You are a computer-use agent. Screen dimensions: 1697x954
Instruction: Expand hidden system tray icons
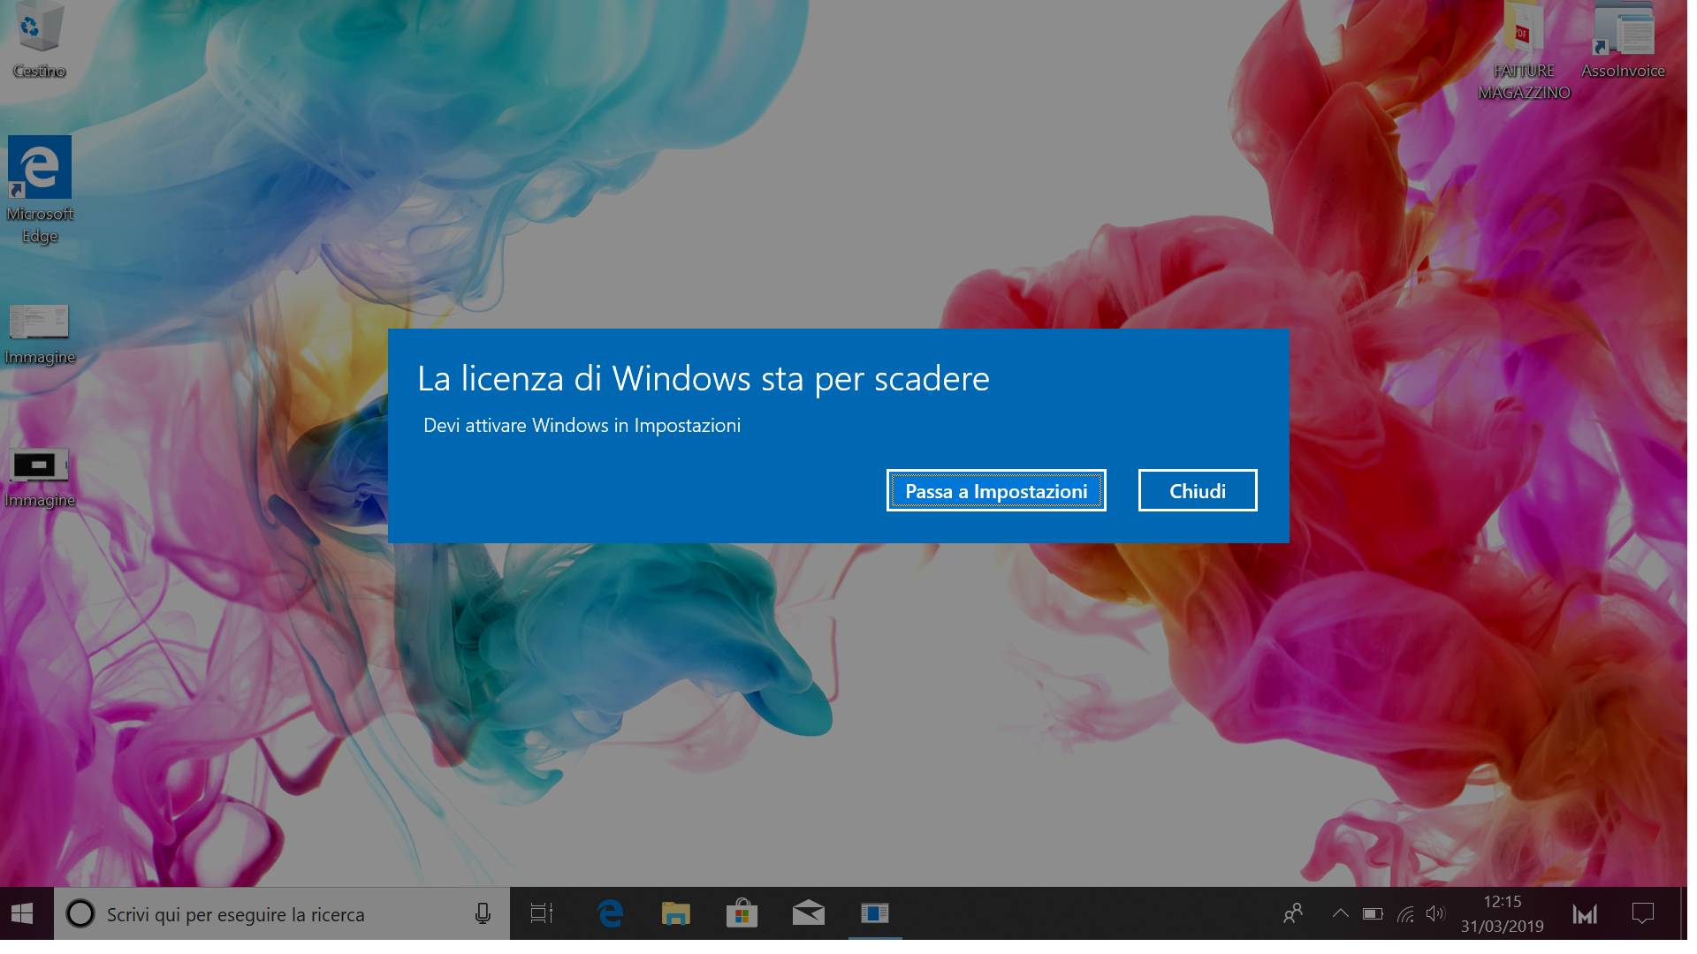[x=1341, y=913]
